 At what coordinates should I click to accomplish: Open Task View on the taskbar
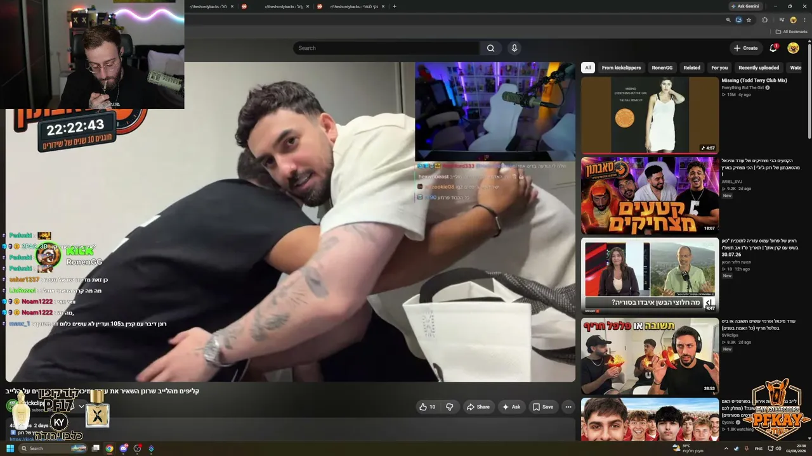(96, 448)
